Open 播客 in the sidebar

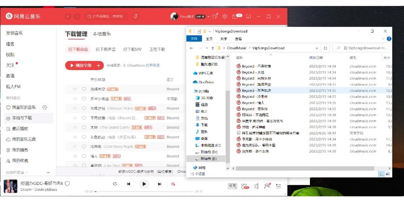pos(11,44)
